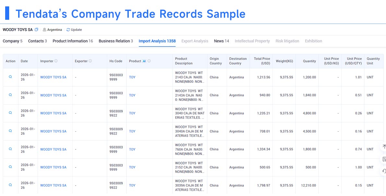Open magnifier for the 1,235.21 total price row
This screenshot has height=196, width=386.
tap(10, 113)
